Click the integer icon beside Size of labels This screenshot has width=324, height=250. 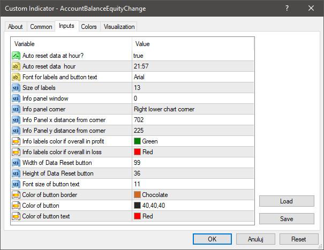[x=16, y=88]
